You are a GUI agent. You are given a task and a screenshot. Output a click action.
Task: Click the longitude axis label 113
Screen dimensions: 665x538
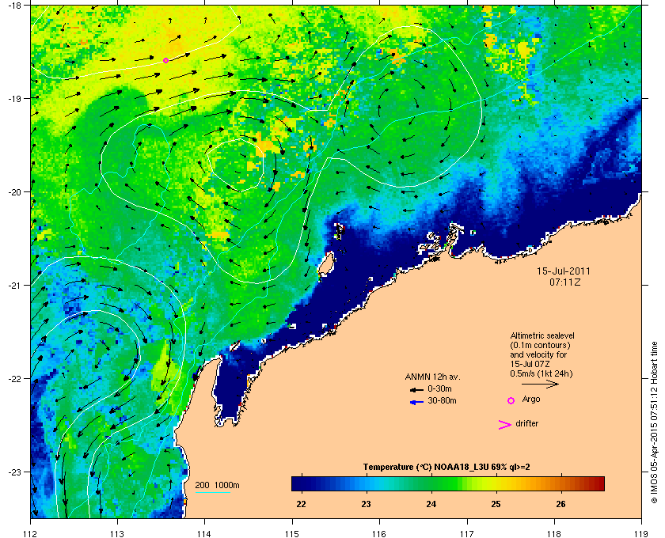click(x=117, y=534)
